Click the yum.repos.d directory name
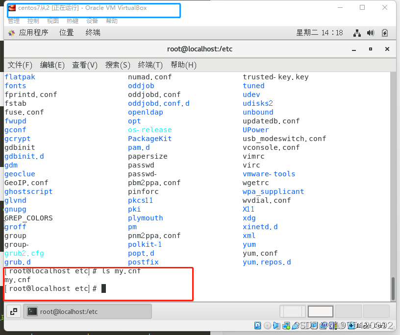The image size is (400, 335). point(267,262)
